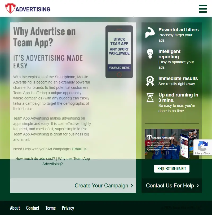
Task: Click the Intelligent reporting heading
Action: pyautogui.click(x=169, y=54)
